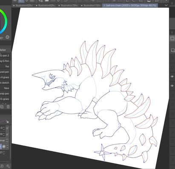Select the 'New' brush in sub tool list

click(x=5, y=88)
